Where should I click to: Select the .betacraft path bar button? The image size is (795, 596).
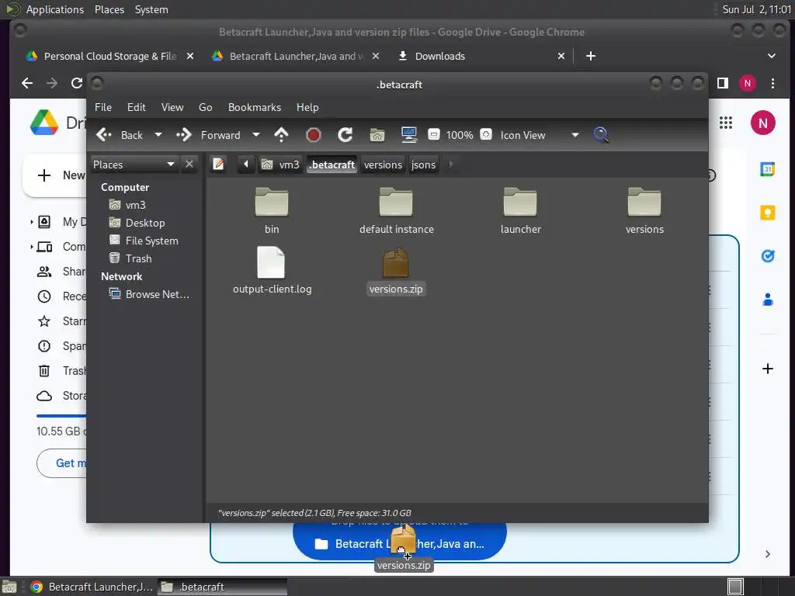(332, 165)
